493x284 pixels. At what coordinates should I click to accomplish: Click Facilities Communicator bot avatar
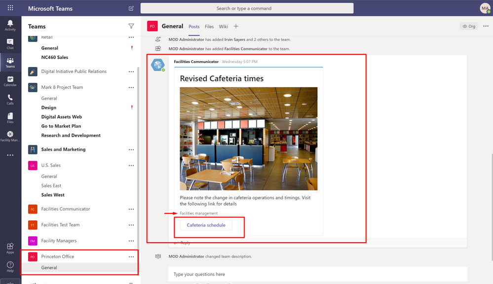tap(158, 65)
